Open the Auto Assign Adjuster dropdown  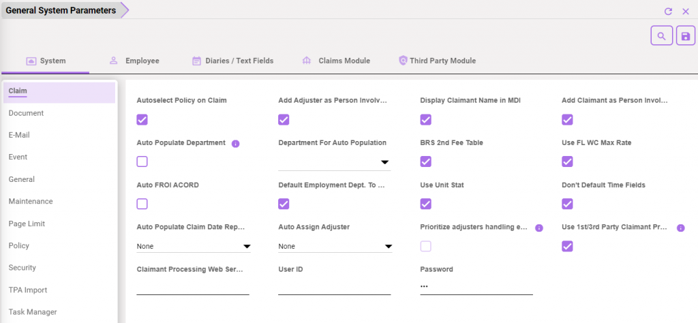pos(335,246)
